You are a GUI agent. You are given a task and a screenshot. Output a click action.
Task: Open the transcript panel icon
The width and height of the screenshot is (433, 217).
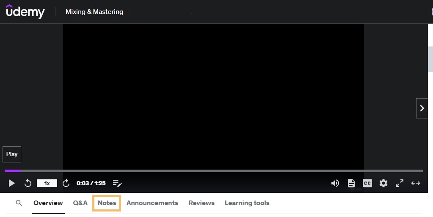coord(351,183)
